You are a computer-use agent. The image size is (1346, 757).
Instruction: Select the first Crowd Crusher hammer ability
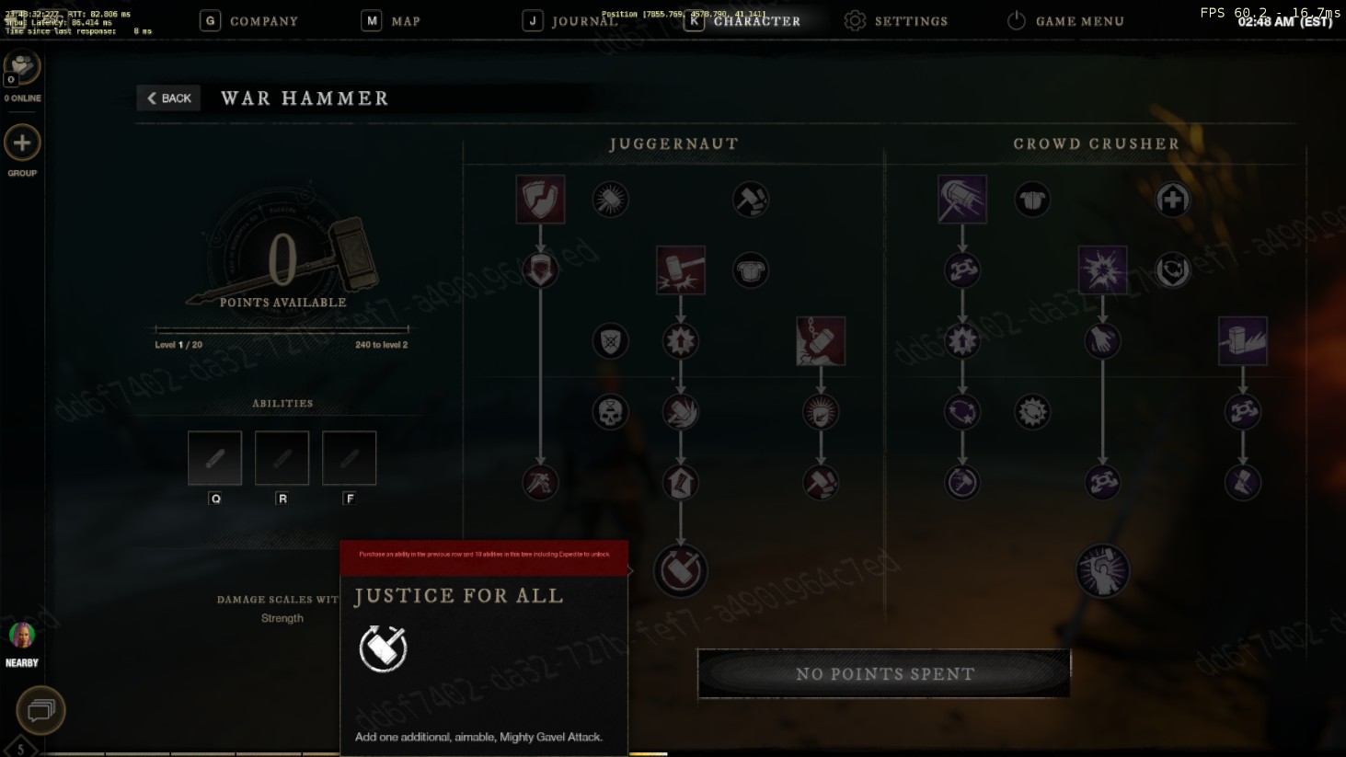962,200
